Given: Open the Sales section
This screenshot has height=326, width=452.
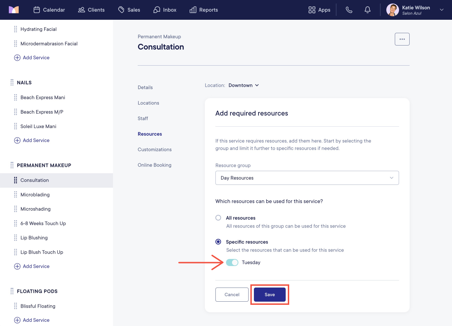Looking at the screenshot, I should pyautogui.click(x=129, y=10).
